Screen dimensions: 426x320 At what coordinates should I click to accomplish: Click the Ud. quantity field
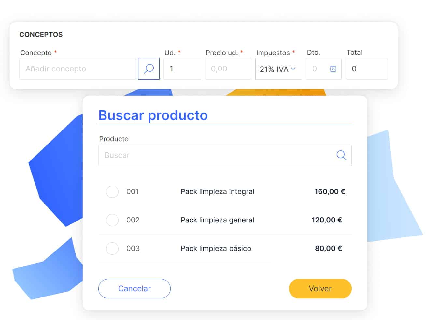tap(182, 69)
